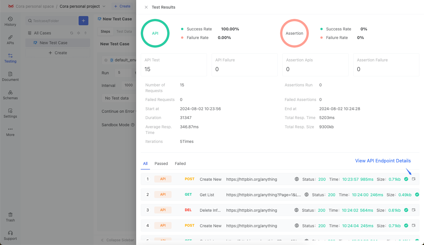Switch to the Failed results tab

(180, 164)
